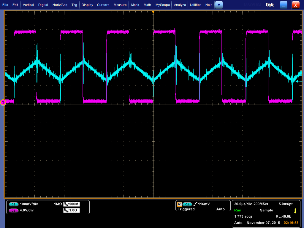Click the 5.0ns/pt resolution readout
304x228 pixels.
(286, 204)
